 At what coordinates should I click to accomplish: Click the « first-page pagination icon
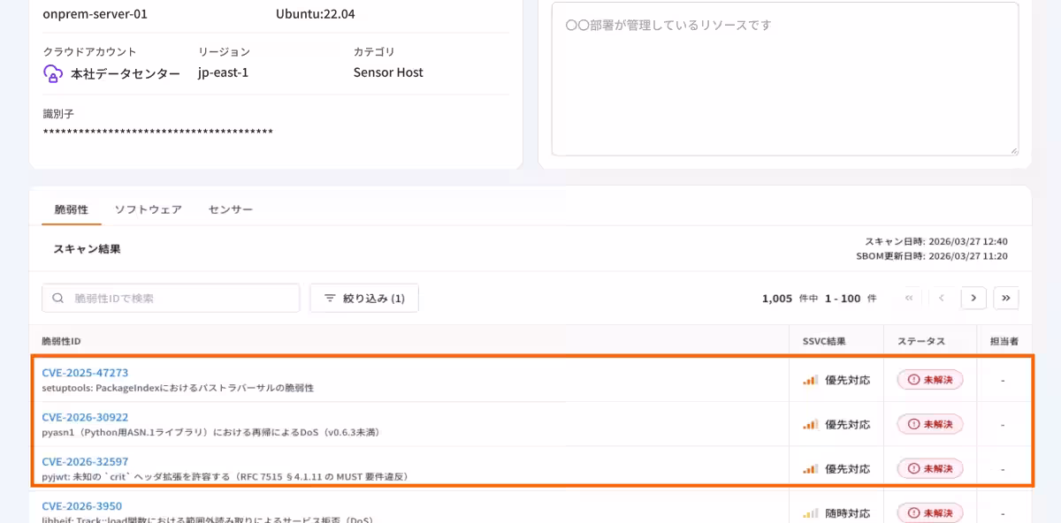click(x=909, y=298)
